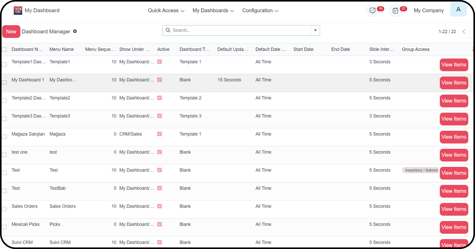
Task: Expand the My Dashboards menu
Action: pyautogui.click(x=213, y=11)
